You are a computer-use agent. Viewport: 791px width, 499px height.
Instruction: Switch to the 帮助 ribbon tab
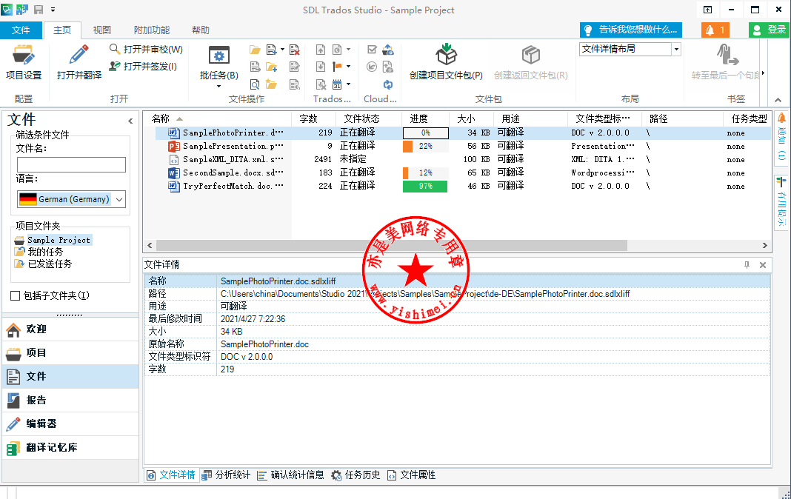click(201, 30)
